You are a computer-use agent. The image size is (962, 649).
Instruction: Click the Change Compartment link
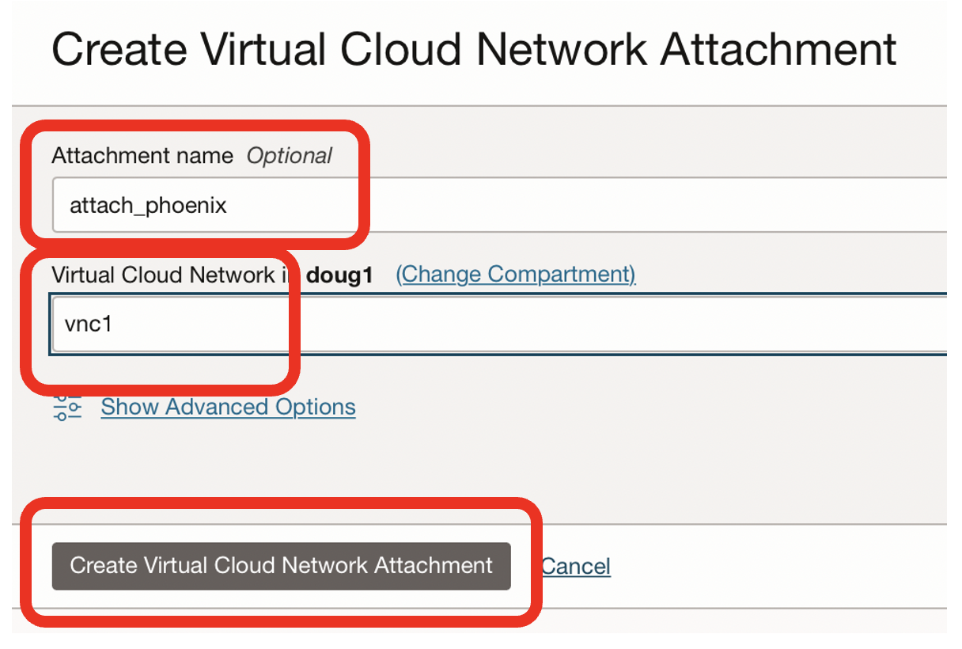[516, 275]
